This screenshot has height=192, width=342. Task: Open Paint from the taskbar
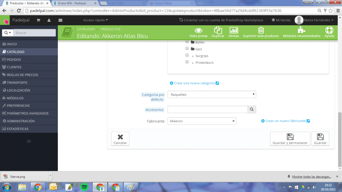(131, 187)
